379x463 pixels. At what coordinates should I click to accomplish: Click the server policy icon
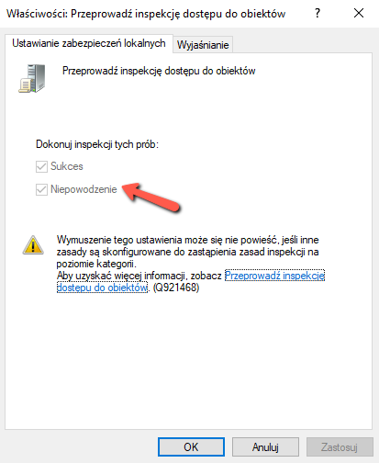(x=32, y=78)
